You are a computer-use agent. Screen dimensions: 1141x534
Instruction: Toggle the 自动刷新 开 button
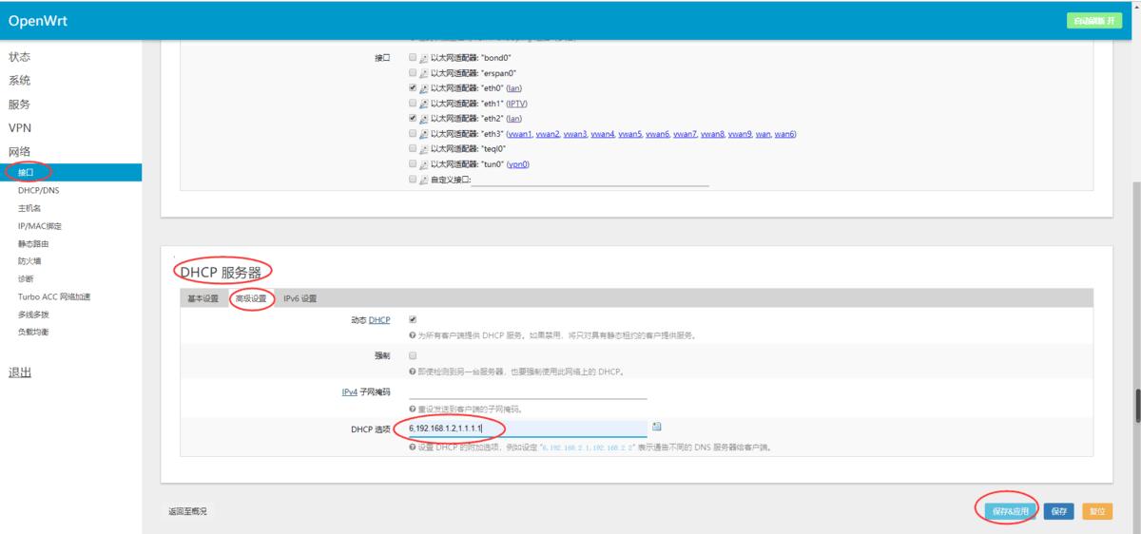(1093, 21)
